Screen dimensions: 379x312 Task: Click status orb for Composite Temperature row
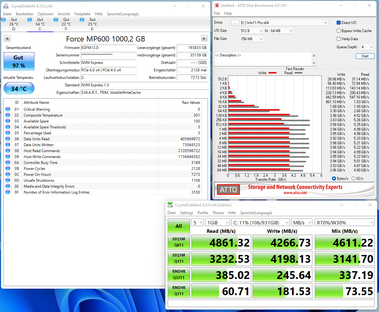pos(8,115)
